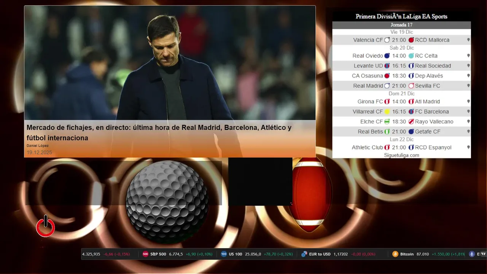Click the Real Oviedo crest icon
Image resolution: width=487 pixels, height=274 pixels.
tap(387, 56)
